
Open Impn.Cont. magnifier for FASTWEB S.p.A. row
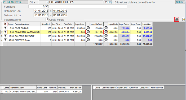(88, 40)
